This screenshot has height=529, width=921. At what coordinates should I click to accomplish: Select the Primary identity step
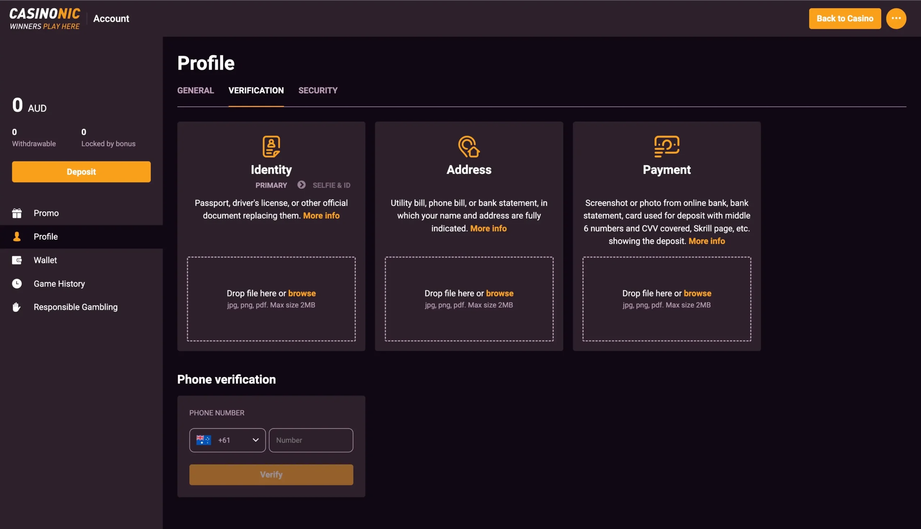click(x=271, y=185)
